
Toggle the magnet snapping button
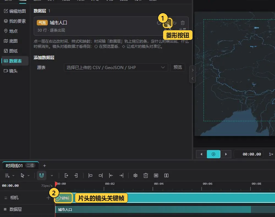click(x=42, y=176)
